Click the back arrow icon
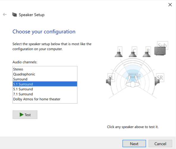 5,15
